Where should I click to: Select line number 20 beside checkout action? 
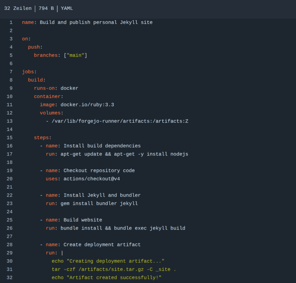(x=10, y=179)
